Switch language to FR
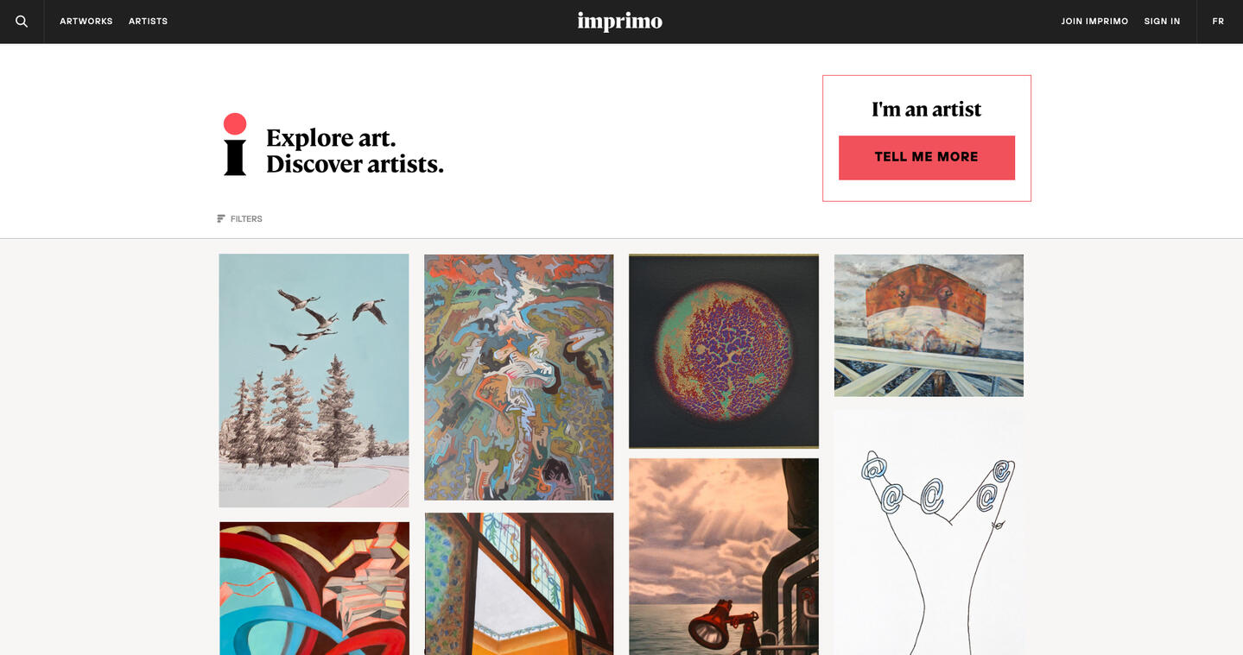This screenshot has width=1243, height=655. point(1218,22)
